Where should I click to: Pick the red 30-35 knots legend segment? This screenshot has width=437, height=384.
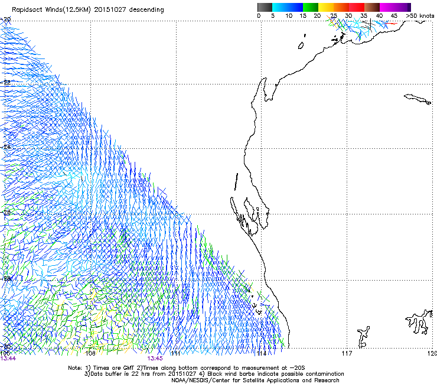[x=357, y=7]
